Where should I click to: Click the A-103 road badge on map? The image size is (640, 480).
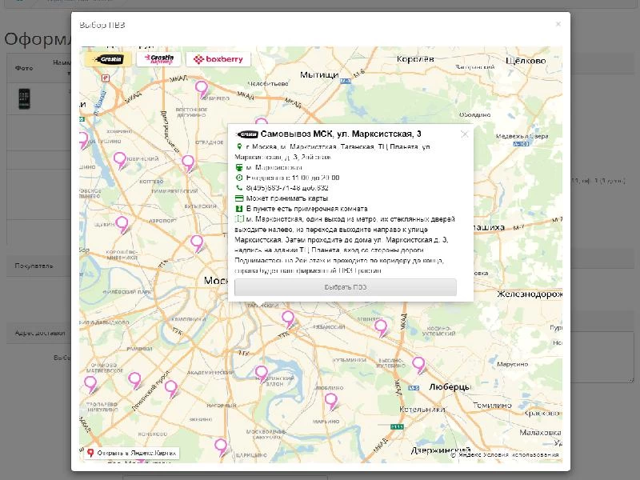(522, 144)
